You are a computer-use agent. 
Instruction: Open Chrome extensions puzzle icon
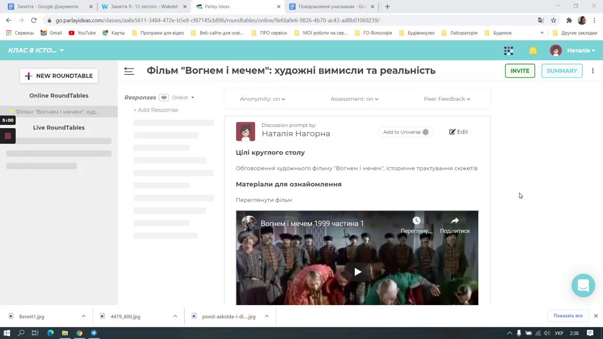569,20
